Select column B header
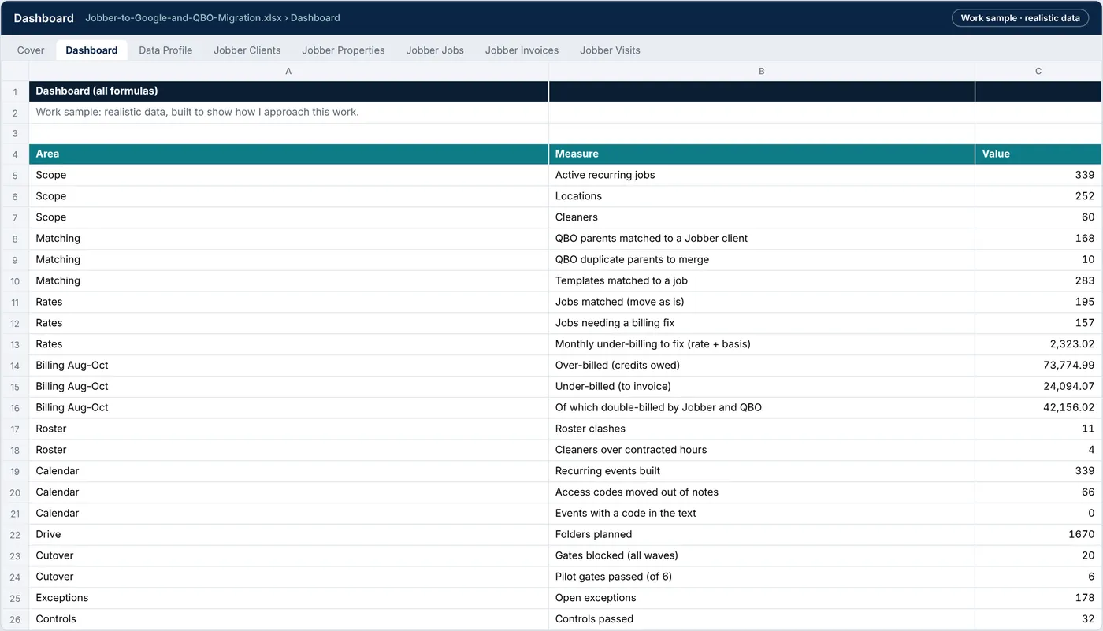The width and height of the screenshot is (1103, 631). (761, 71)
